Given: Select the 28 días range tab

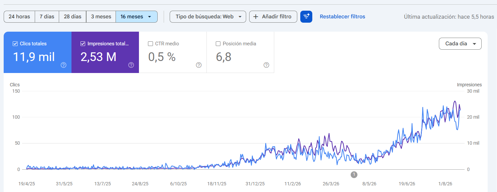Looking at the screenshot, I should tap(72, 17).
